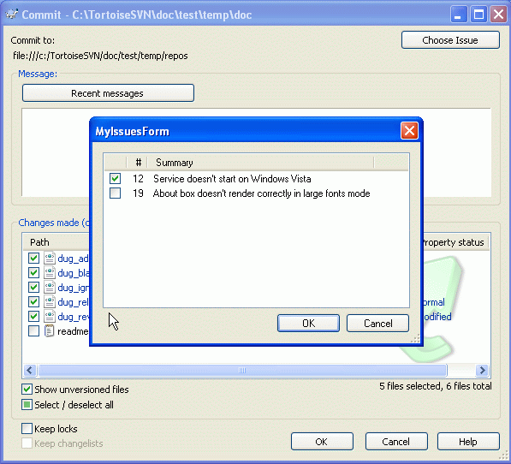Screen dimensions: 511x464
Task: Uncheck the dug_ign file checkbox
Action: tap(34, 287)
